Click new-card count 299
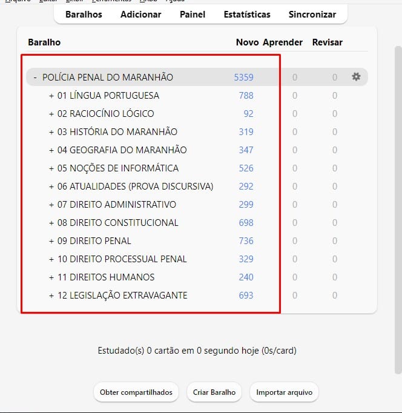The image size is (402, 413). 246,205
